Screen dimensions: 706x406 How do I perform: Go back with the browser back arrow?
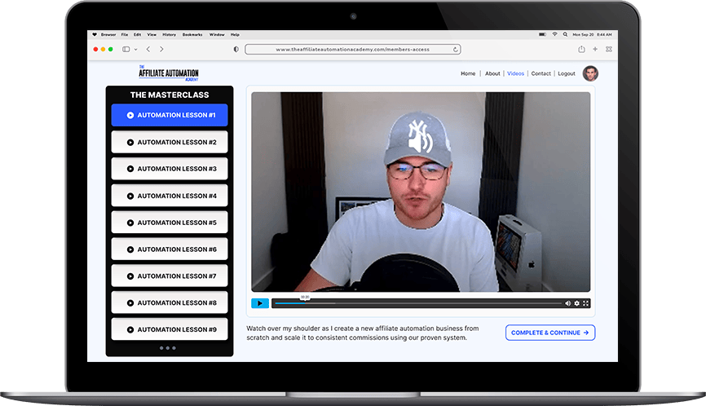click(148, 49)
